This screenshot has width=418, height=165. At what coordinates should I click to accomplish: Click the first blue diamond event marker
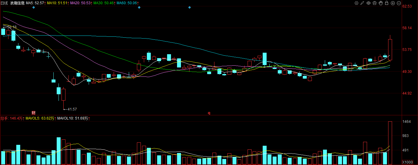click(x=33, y=7)
